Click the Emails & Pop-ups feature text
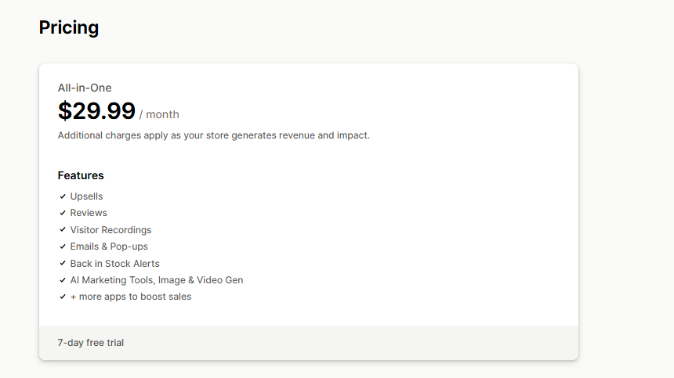Image resolution: width=674 pixels, height=378 pixels. coord(109,247)
